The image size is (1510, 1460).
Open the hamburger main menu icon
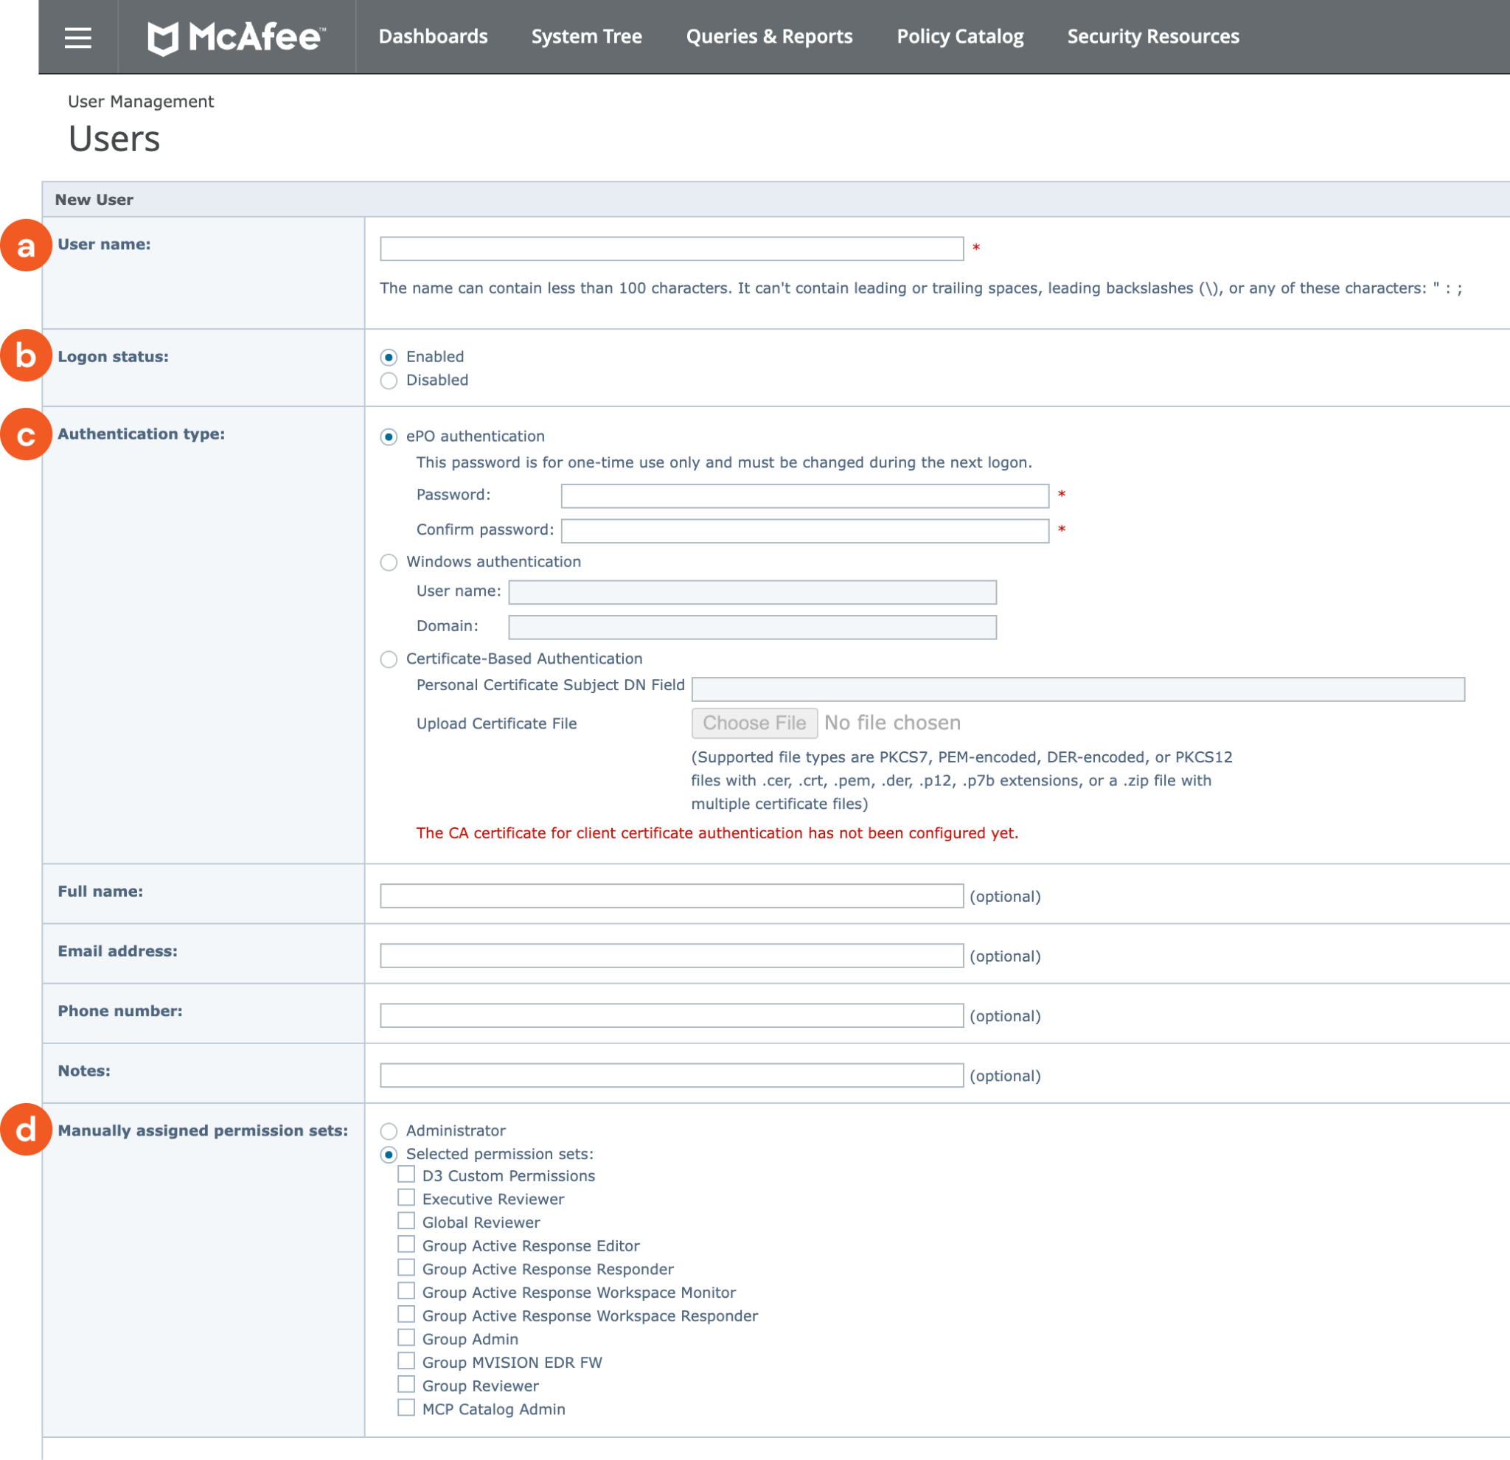tap(78, 37)
